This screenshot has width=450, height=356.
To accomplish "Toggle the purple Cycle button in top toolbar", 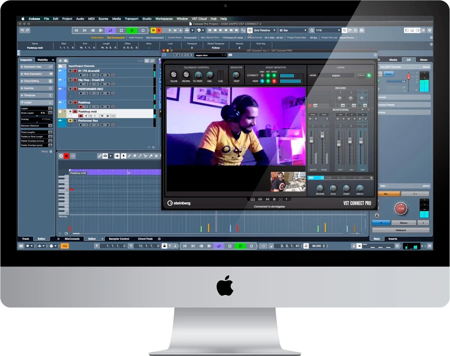I will tap(110, 30).
